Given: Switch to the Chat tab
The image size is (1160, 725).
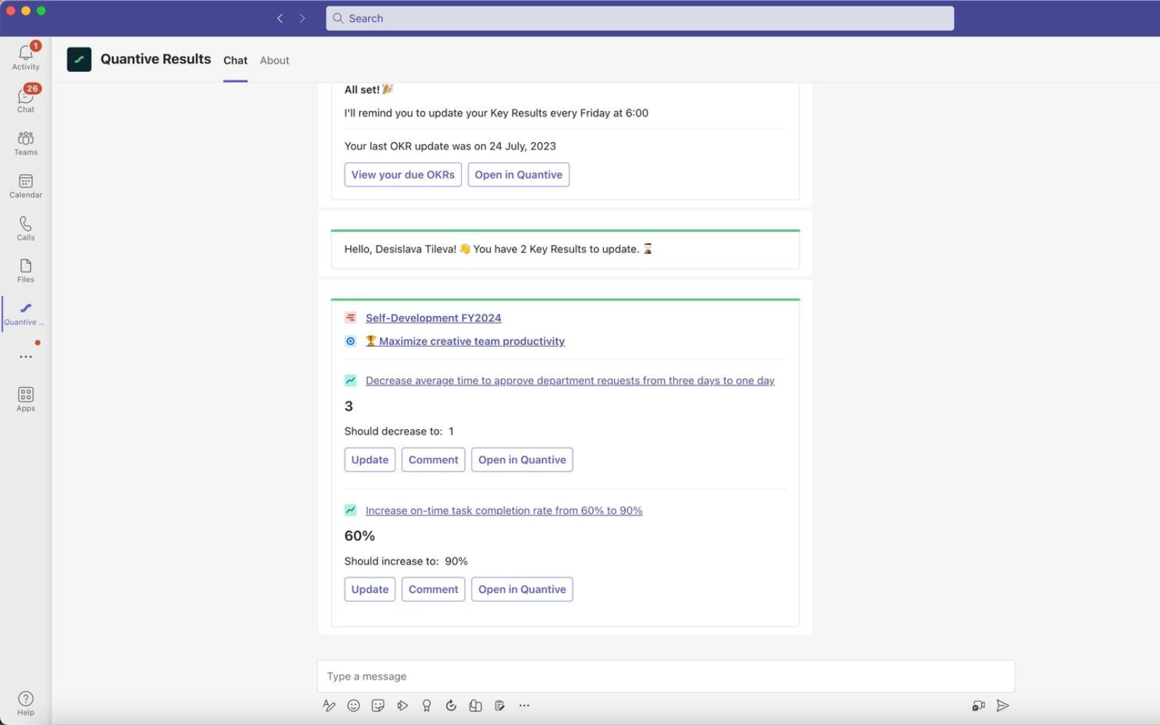Looking at the screenshot, I should (x=235, y=60).
